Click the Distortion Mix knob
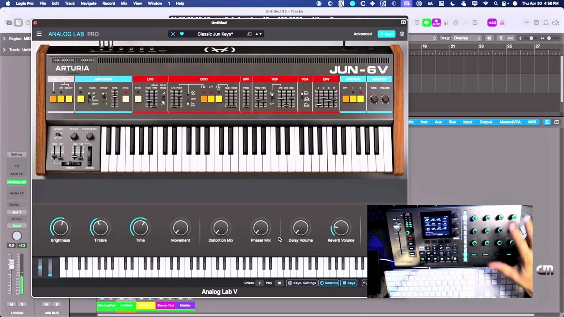The width and height of the screenshot is (564, 317). pyautogui.click(x=220, y=228)
